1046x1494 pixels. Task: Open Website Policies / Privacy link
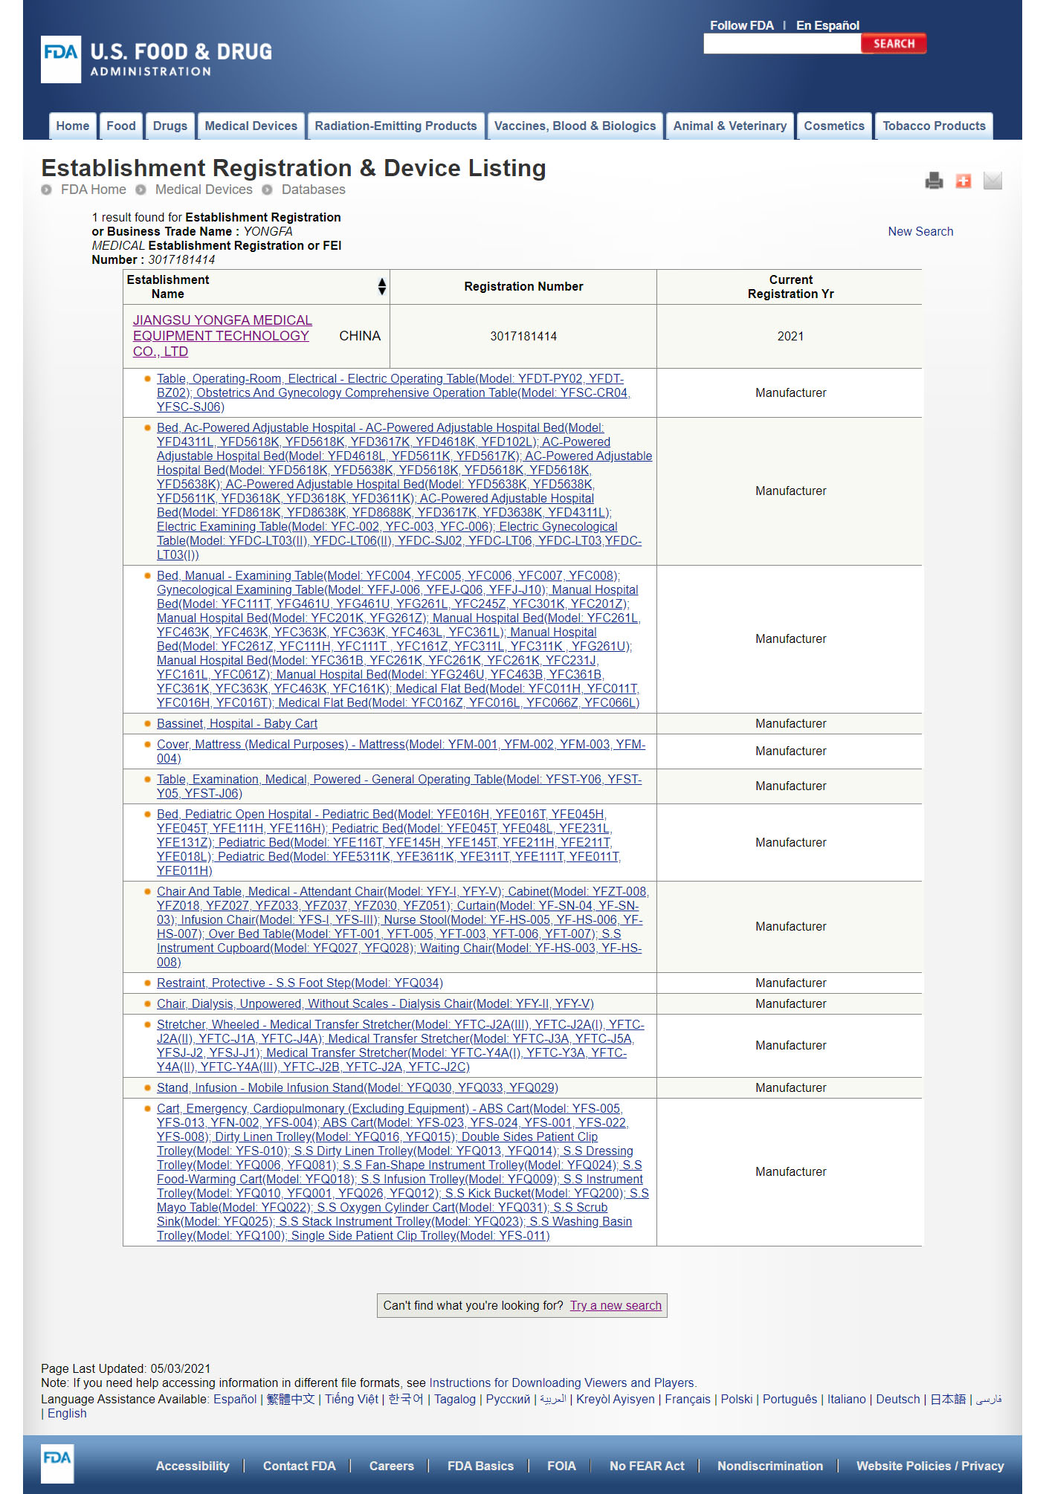pyautogui.click(x=930, y=1466)
